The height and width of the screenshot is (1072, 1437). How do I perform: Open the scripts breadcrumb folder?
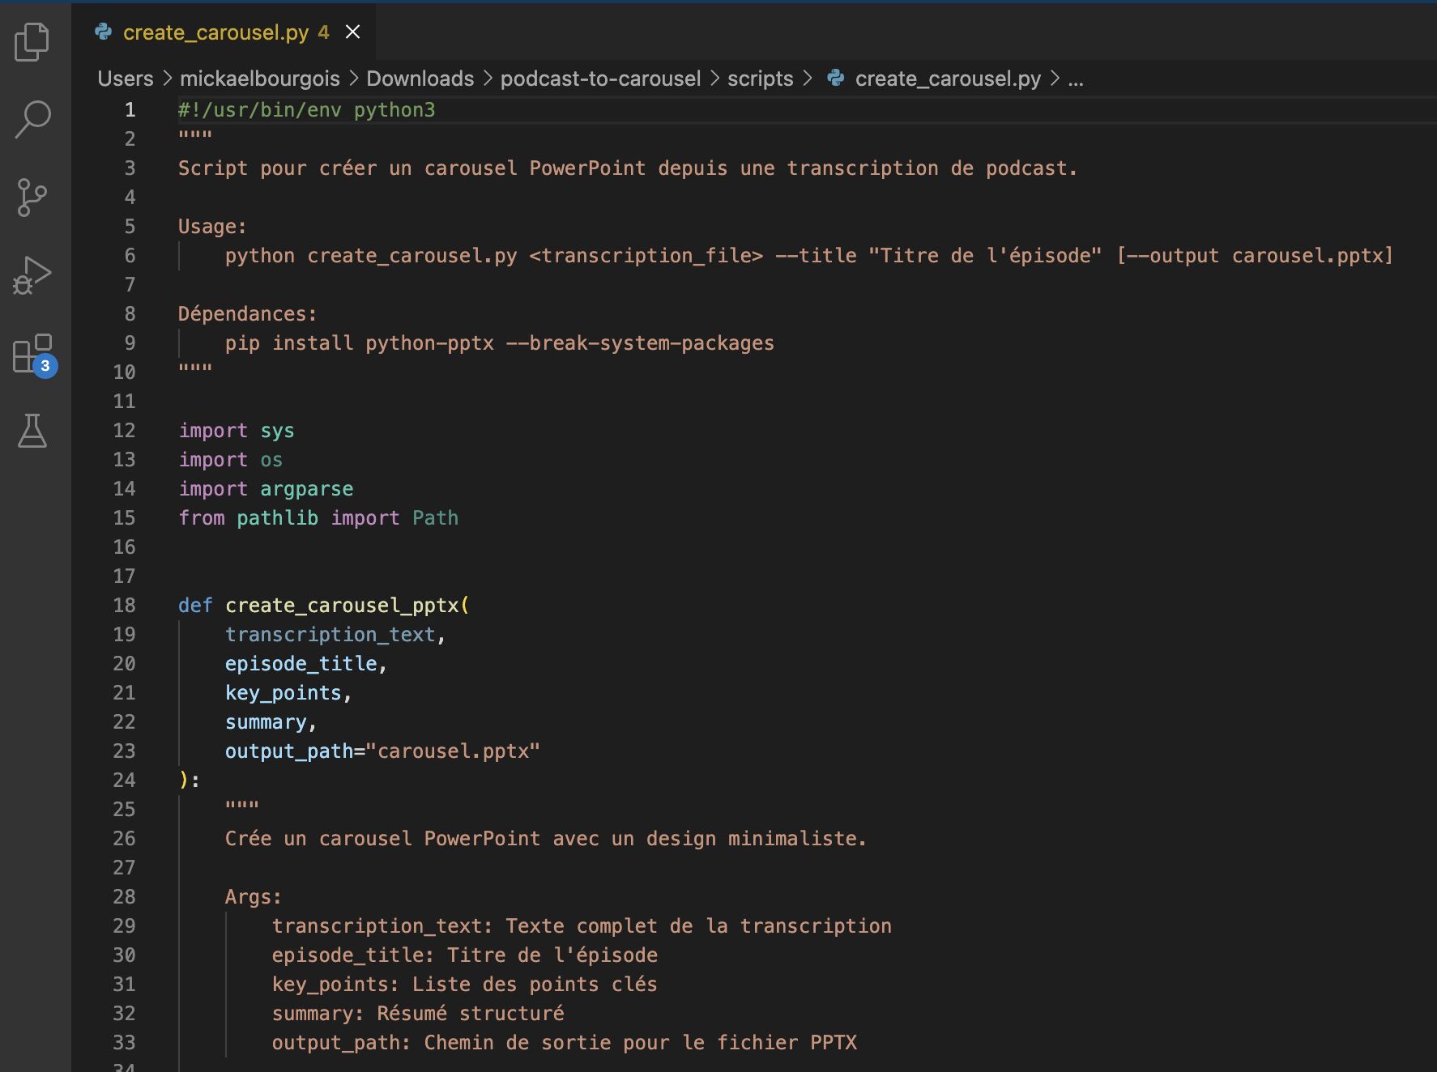point(760,79)
